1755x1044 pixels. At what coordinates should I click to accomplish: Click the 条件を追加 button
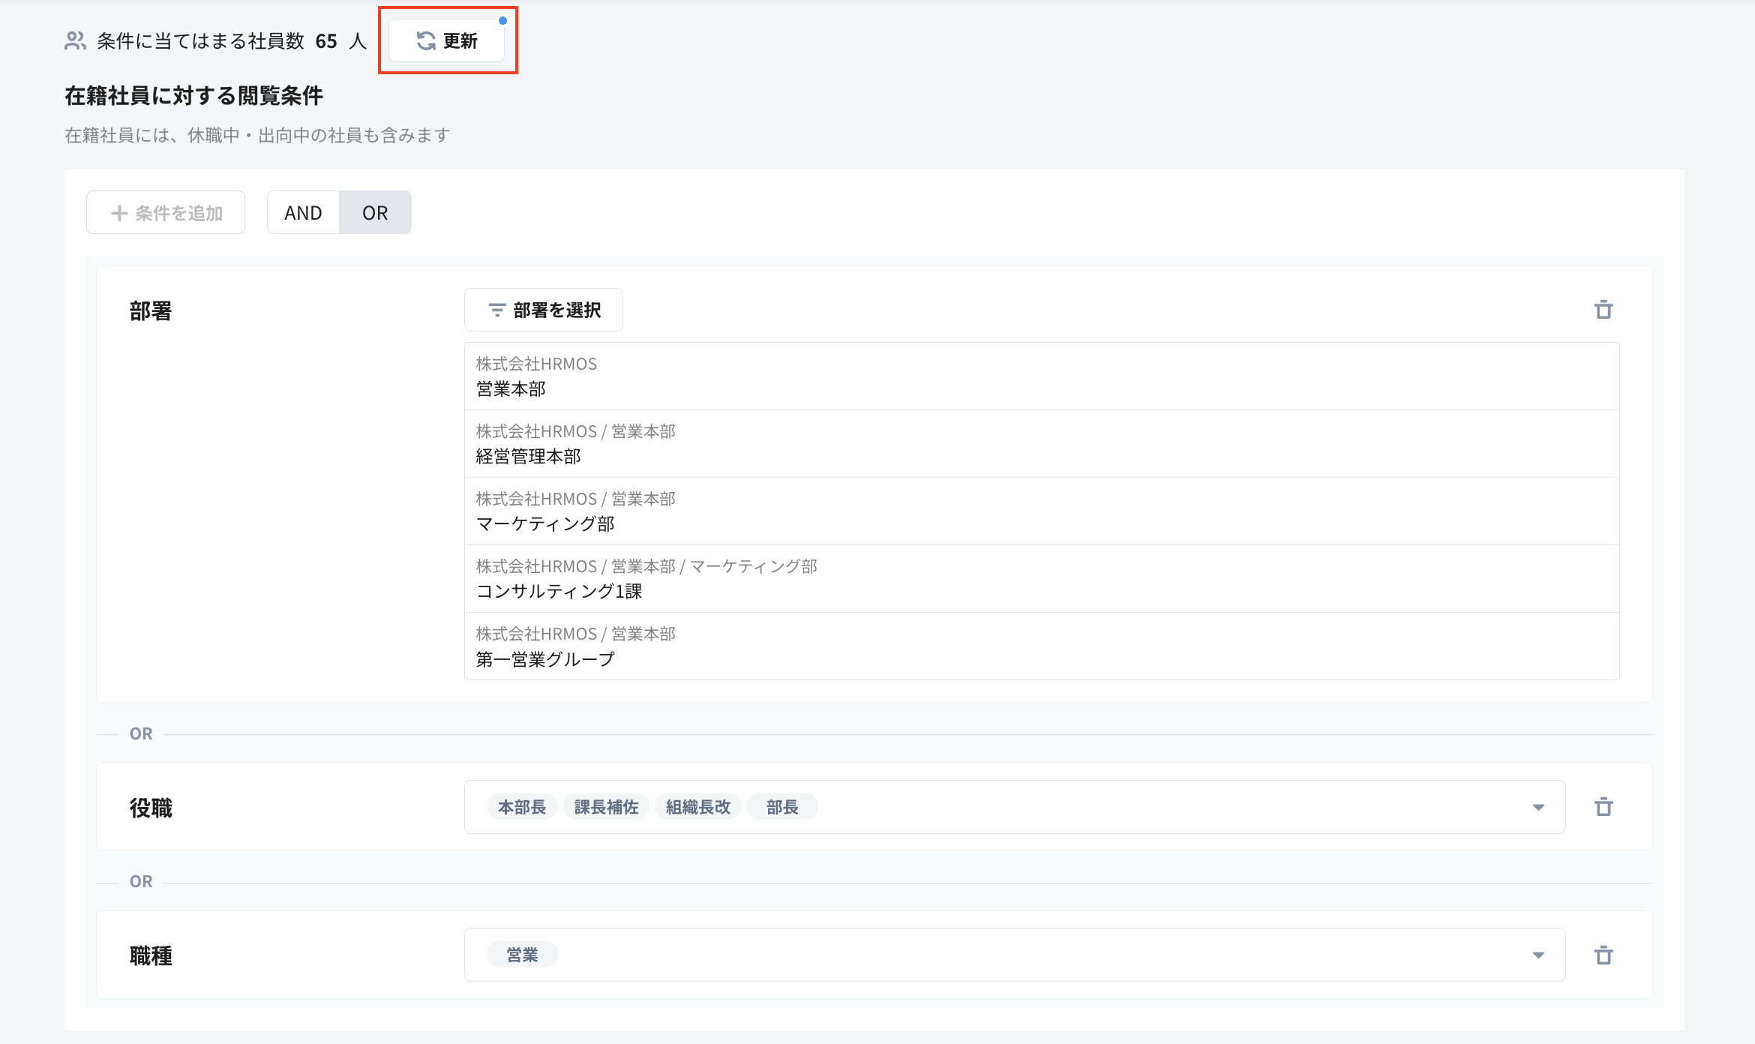point(166,213)
